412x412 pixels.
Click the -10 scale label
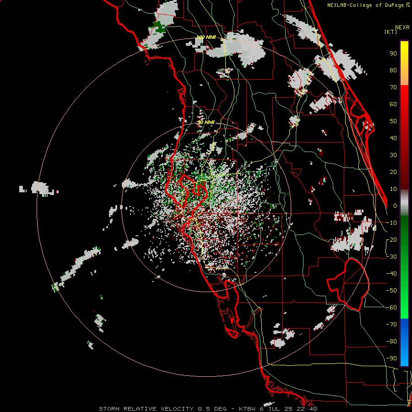[x=391, y=223]
